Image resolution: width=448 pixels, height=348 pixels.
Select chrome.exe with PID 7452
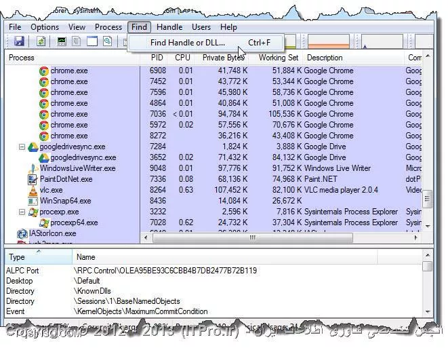coord(213,82)
